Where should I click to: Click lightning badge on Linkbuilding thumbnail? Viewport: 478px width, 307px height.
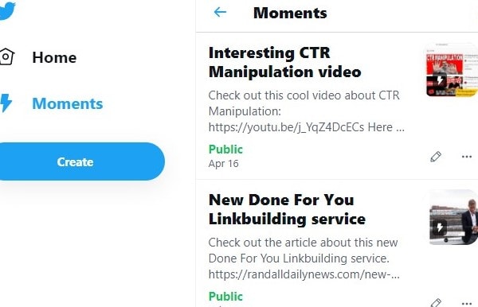(x=440, y=227)
